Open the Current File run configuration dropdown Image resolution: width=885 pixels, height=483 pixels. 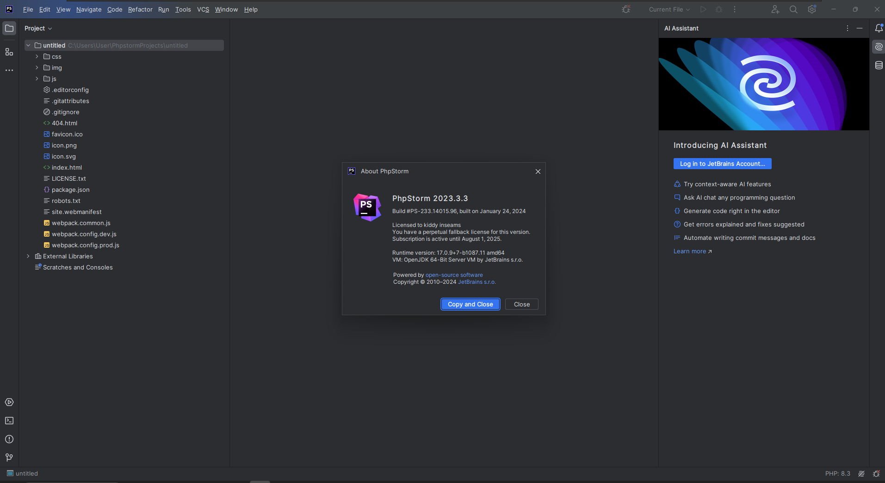click(668, 9)
